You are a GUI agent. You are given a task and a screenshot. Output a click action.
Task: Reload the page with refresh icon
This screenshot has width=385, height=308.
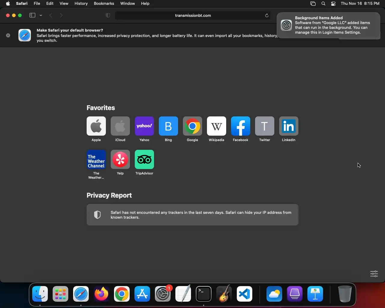(x=266, y=15)
